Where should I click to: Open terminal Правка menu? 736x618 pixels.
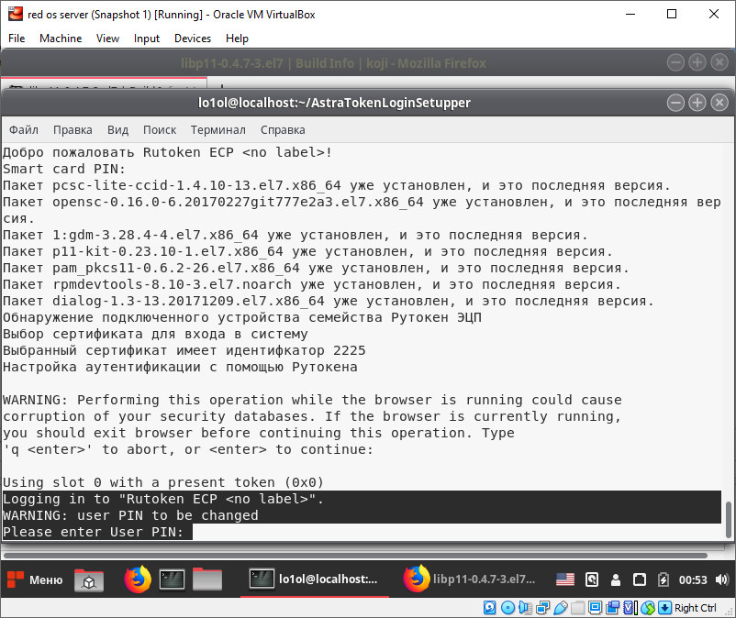[x=72, y=130]
